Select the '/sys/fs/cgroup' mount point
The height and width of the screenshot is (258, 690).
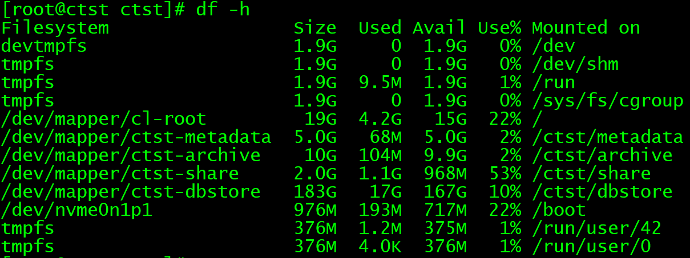pyautogui.click(x=608, y=101)
